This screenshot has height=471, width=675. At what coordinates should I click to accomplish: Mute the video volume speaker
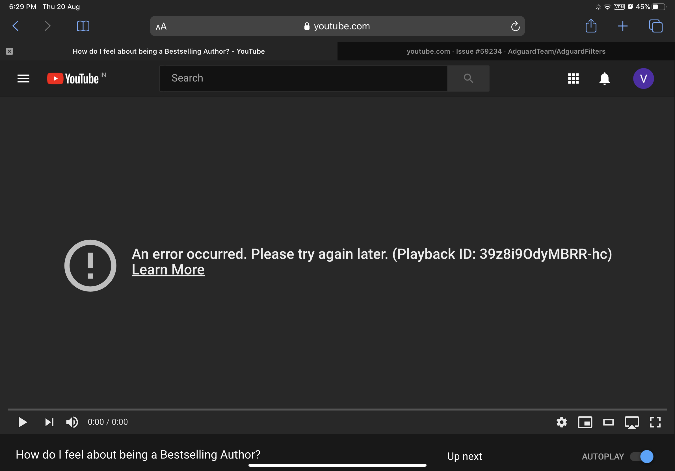coord(72,422)
